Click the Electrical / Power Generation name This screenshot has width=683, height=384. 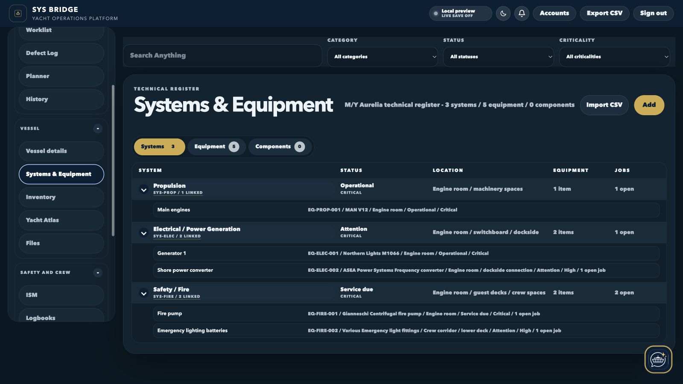(197, 229)
